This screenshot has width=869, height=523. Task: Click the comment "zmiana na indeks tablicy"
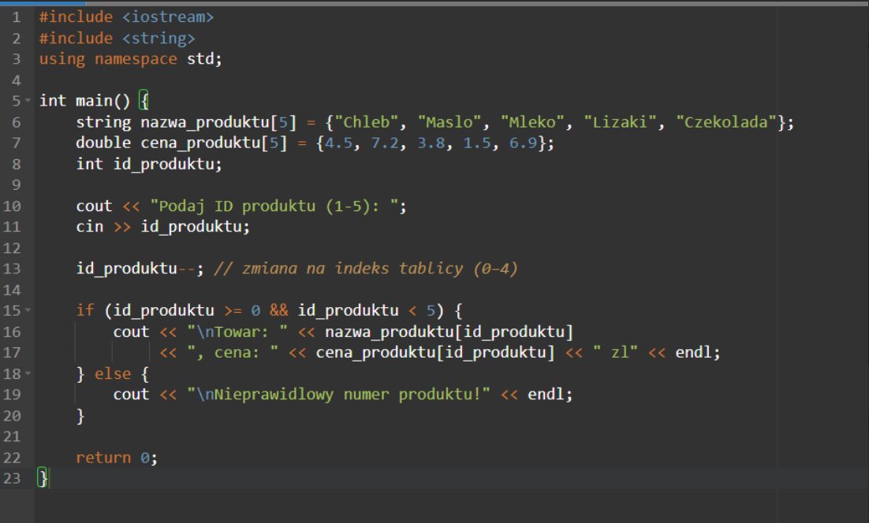pyautogui.click(x=365, y=269)
